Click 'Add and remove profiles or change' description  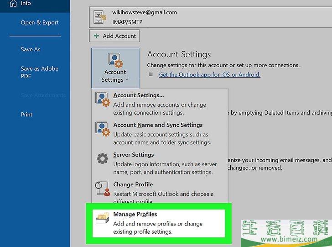tap(158, 224)
